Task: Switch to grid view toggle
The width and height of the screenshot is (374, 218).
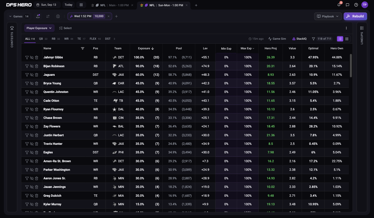Action: 347,39
